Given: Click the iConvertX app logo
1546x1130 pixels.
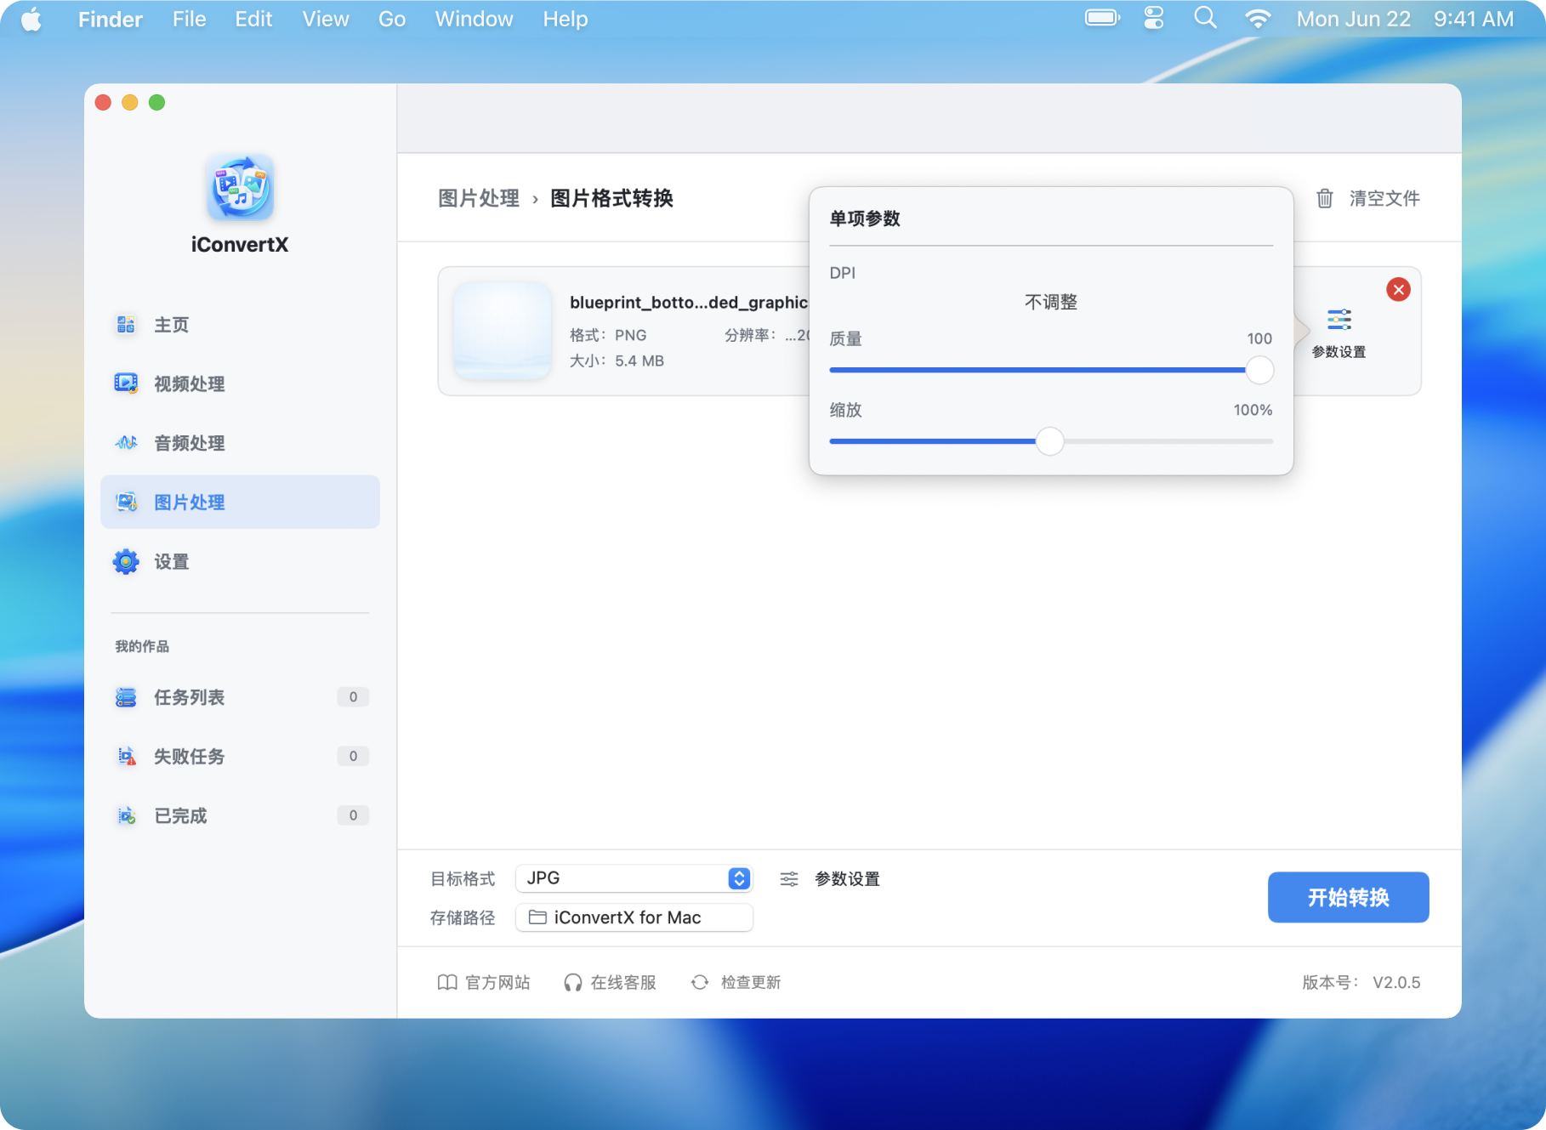Looking at the screenshot, I should point(240,187).
